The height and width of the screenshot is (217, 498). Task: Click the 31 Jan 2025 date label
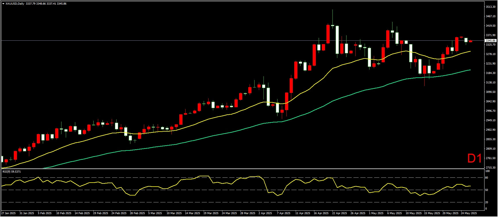(x=27, y=213)
